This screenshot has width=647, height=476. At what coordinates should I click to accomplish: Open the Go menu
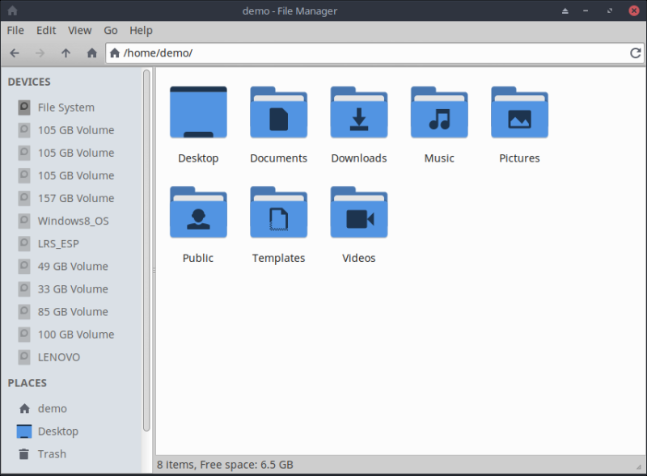point(110,30)
